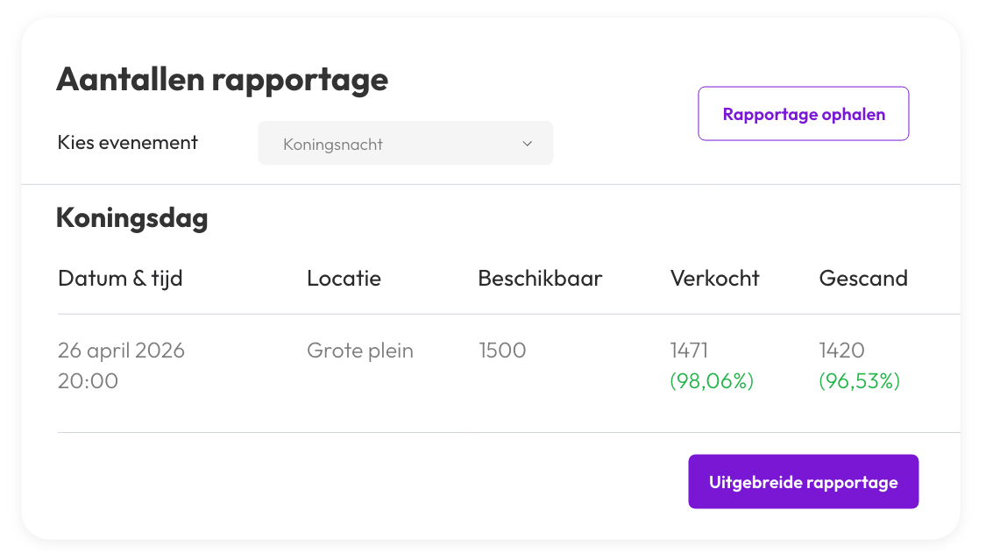Select the Datum & tijd column header
This screenshot has width=993, height=560.
coord(120,279)
